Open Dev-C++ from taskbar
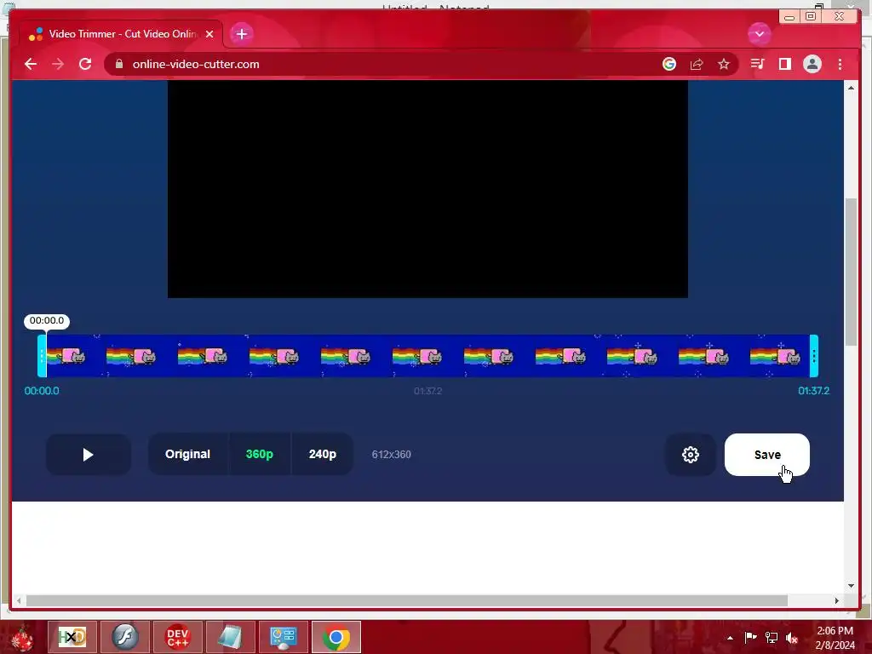 (x=178, y=637)
